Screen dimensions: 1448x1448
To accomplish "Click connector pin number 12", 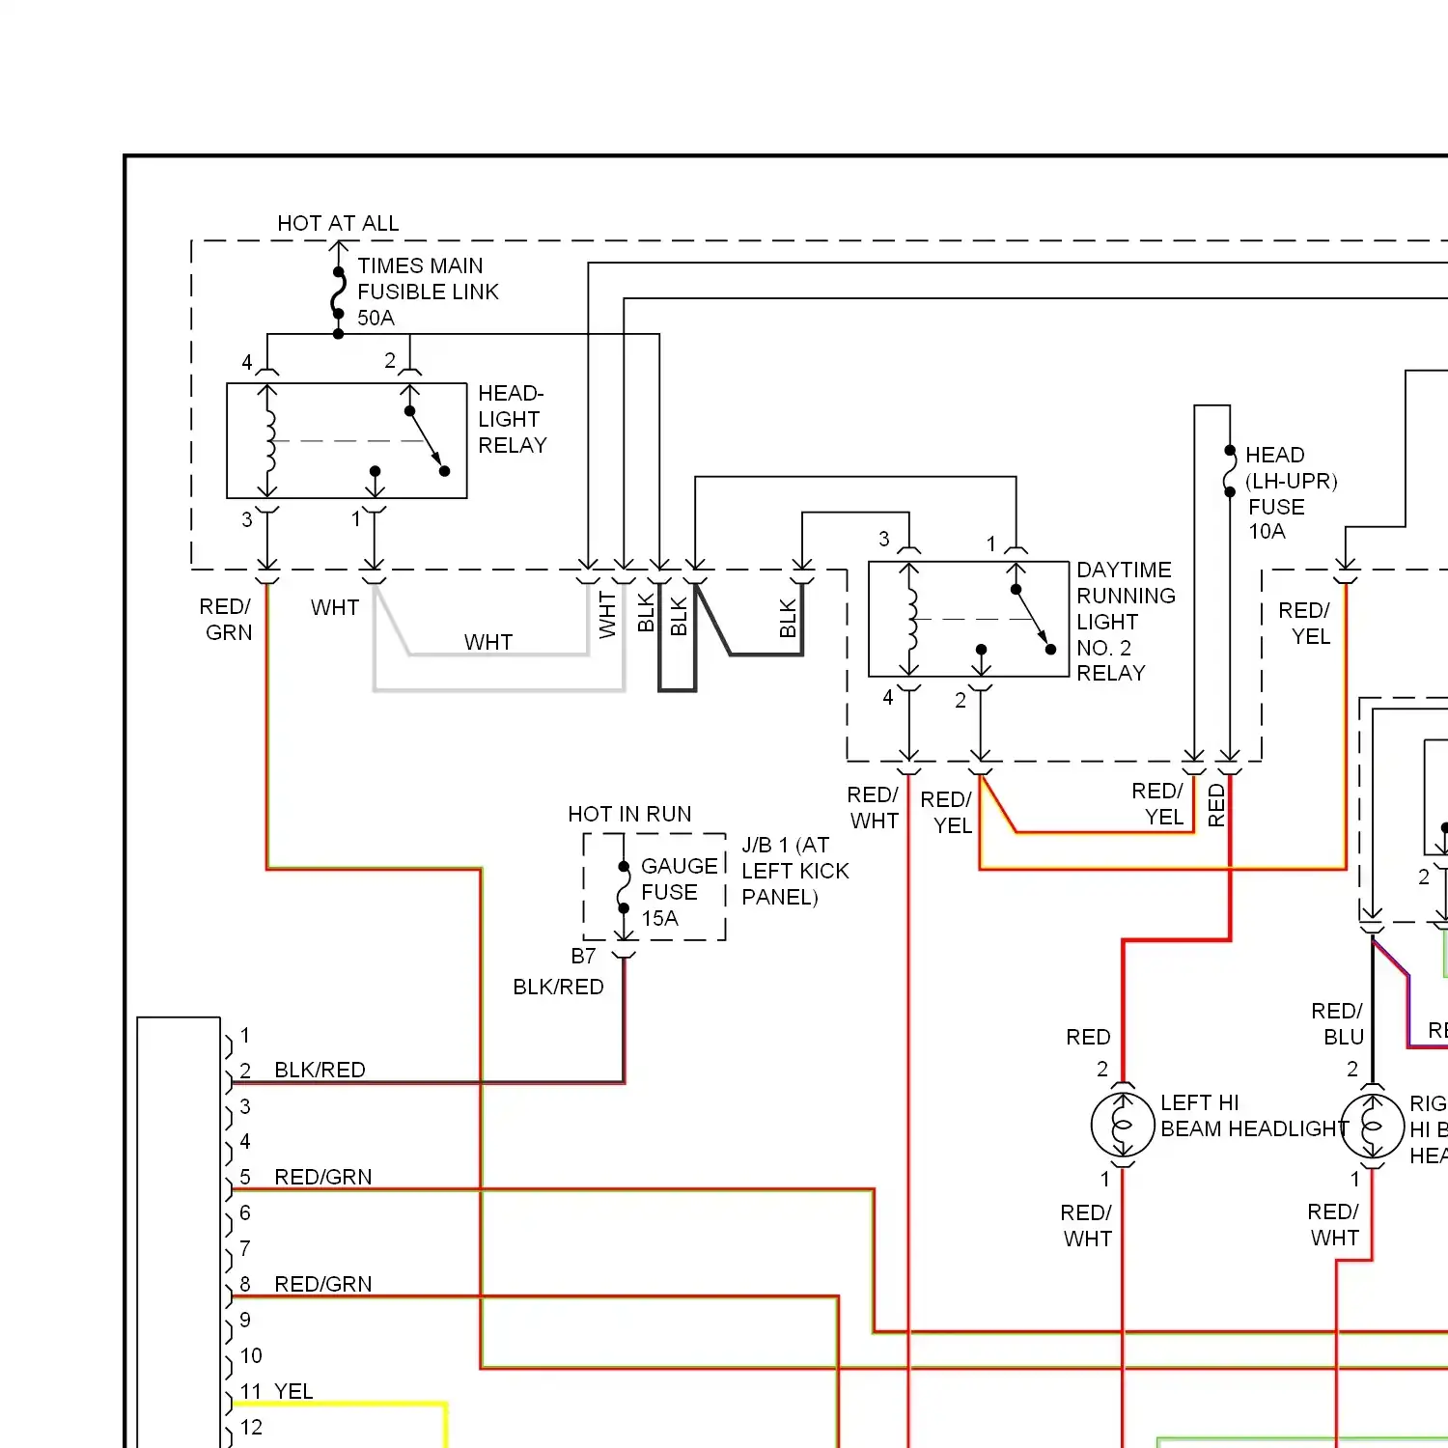I will point(251,1427).
